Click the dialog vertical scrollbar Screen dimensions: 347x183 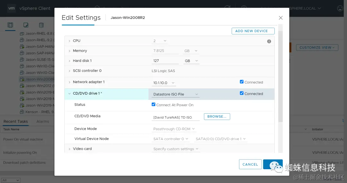[280, 77]
